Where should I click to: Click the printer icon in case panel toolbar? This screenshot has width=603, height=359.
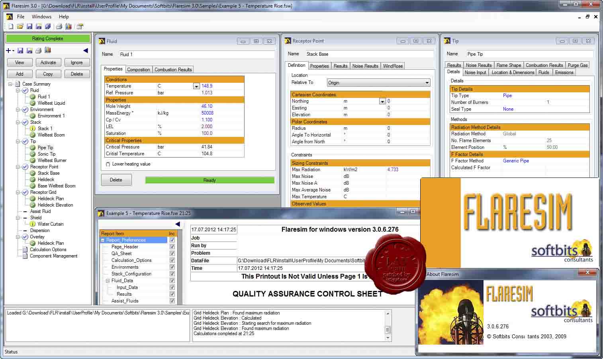(x=39, y=51)
